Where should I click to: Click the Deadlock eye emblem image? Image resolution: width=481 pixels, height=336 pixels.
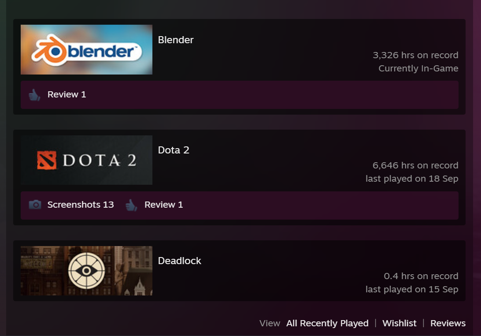(86, 271)
